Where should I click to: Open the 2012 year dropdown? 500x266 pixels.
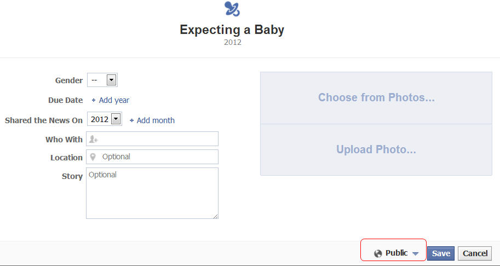(105, 119)
